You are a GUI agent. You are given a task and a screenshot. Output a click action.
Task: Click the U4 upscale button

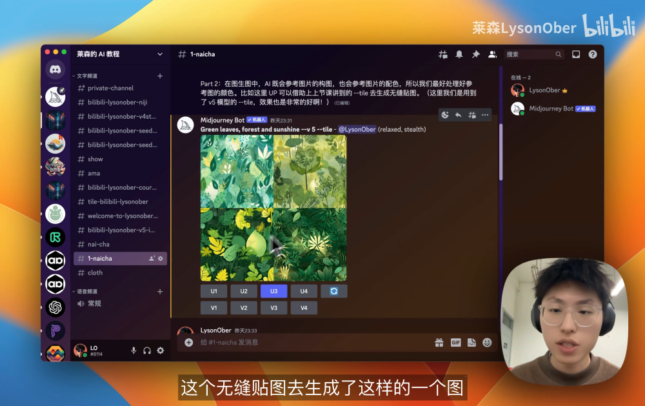(x=304, y=291)
